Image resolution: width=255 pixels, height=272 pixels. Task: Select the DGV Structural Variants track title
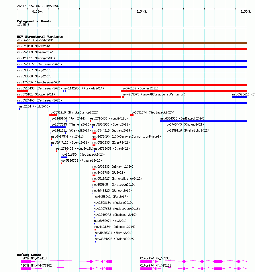click(x=40, y=37)
